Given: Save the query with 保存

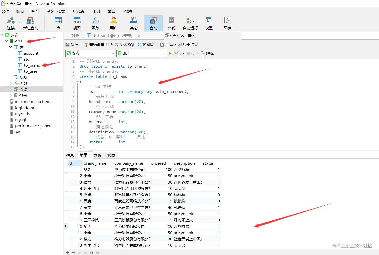Looking at the screenshot, I should [x=72, y=45].
